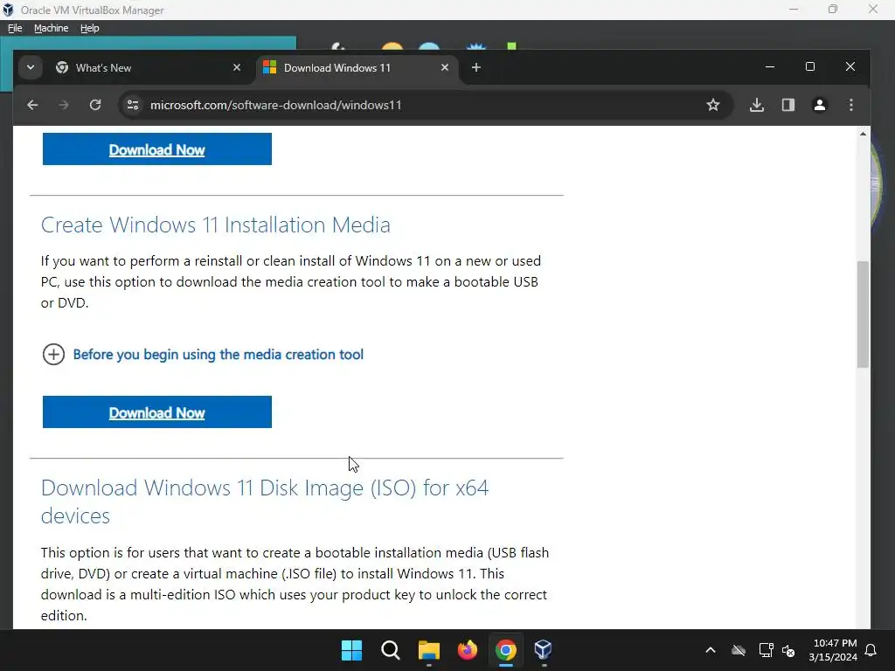This screenshot has width=895, height=671.
Task: Open tab search dropdown arrow
Action: coord(31,67)
